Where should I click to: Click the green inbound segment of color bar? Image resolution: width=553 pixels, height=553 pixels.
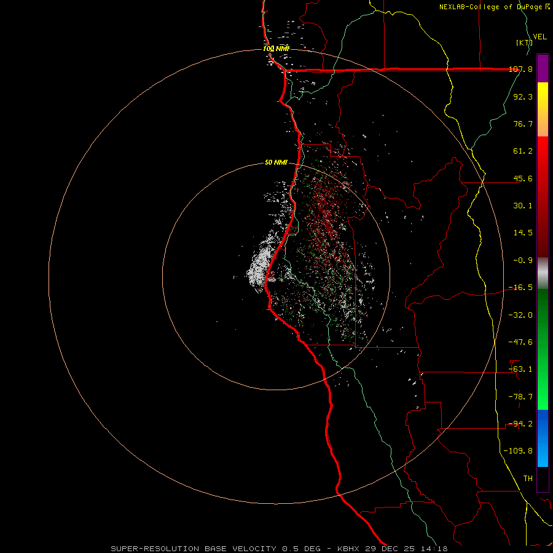543,349
